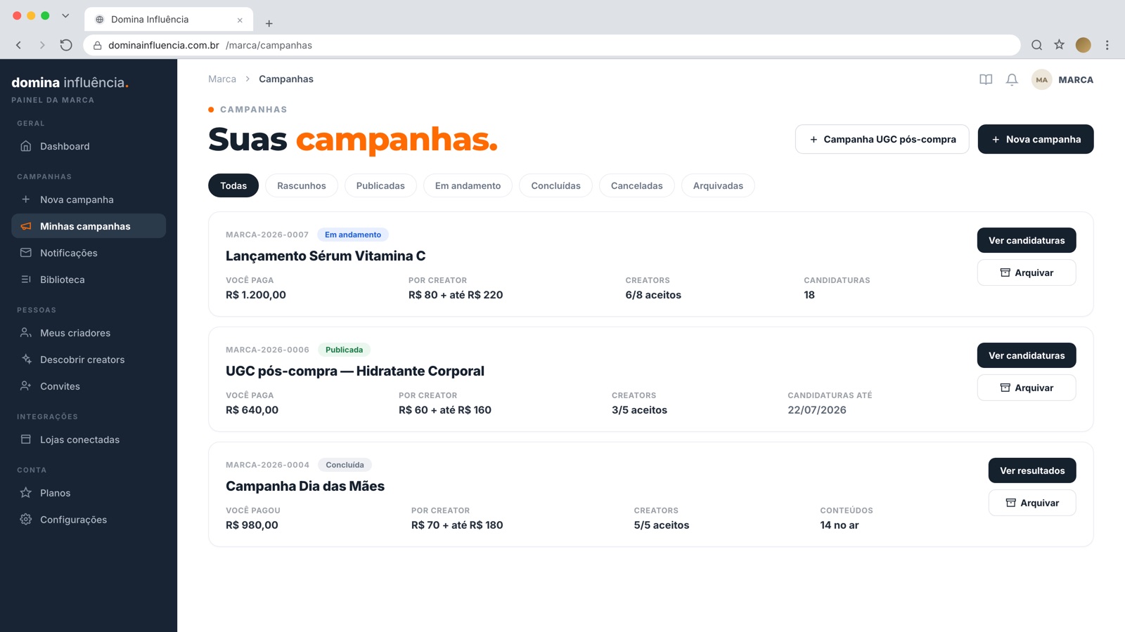Show Arquivadas campaigns tab
The width and height of the screenshot is (1125, 632).
click(718, 185)
